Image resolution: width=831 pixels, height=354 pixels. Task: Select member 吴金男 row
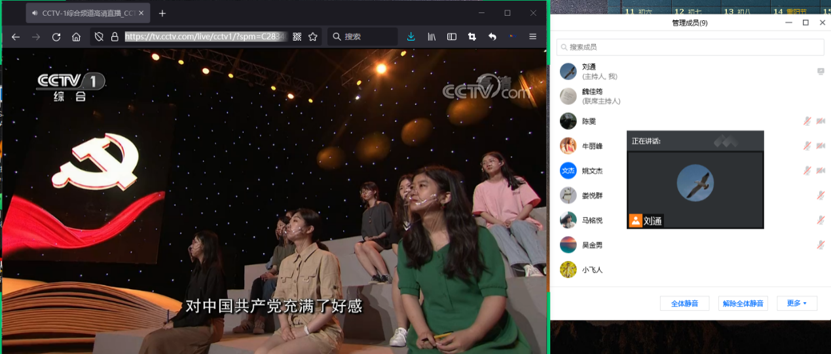(690, 245)
